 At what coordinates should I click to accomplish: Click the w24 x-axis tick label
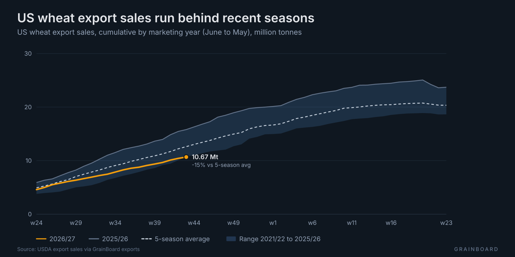pos(36,223)
